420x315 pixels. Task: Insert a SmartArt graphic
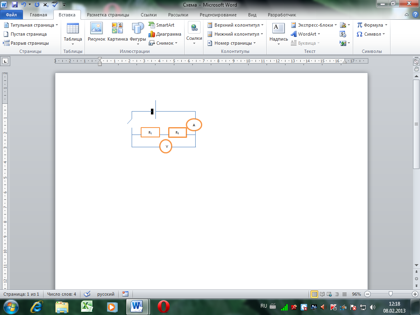coord(162,25)
